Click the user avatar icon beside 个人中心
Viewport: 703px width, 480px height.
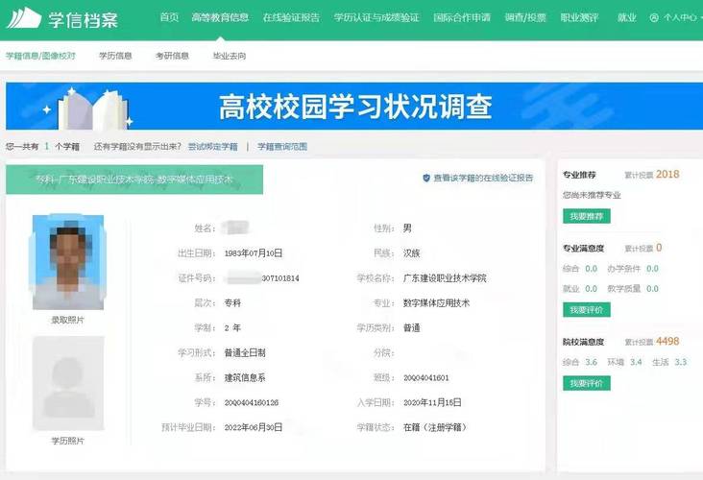point(654,17)
